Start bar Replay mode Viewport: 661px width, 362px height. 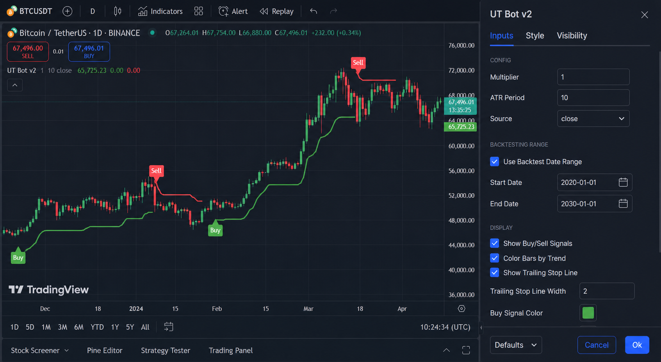click(276, 11)
